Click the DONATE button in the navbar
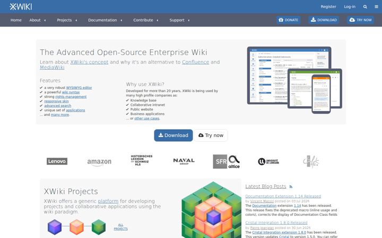Image resolution: width=382 pixels, height=238 pixels. [289, 20]
